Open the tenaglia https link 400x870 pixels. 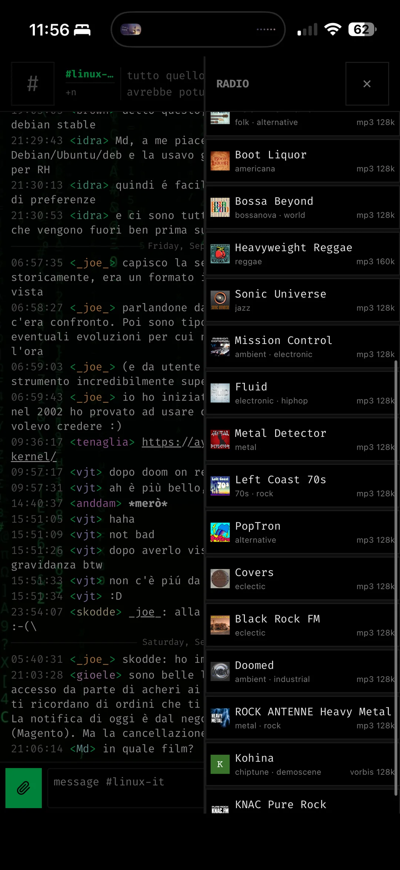[x=173, y=442]
